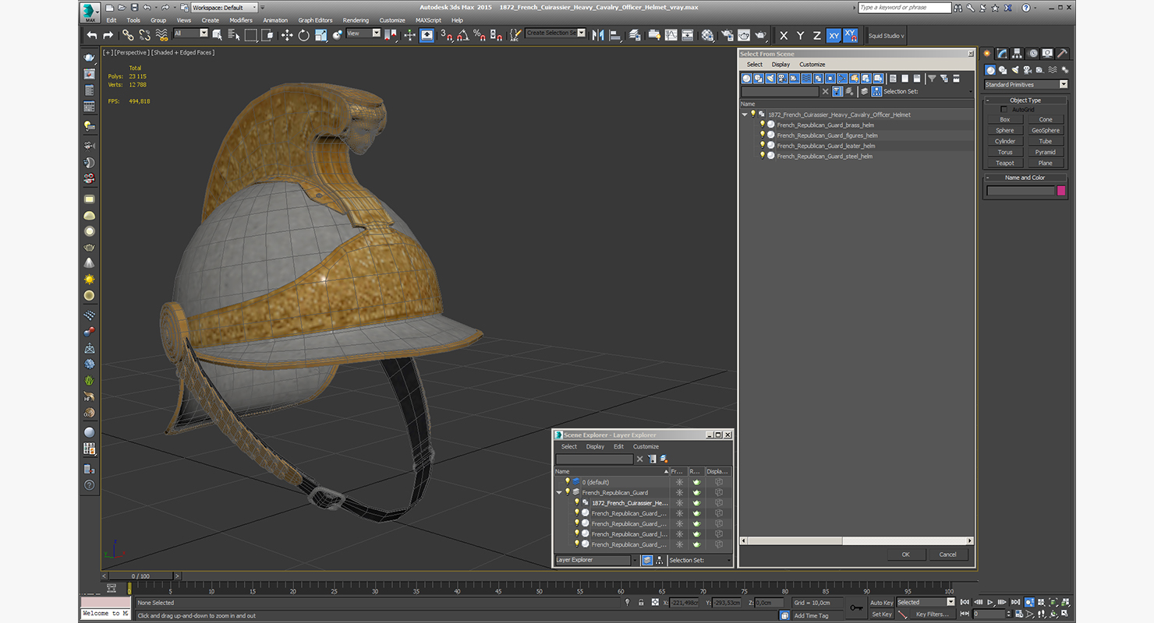The width and height of the screenshot is (1154, 623).
Task: Enable the AutoGrid checkbox
Action: coord(1004,110)
